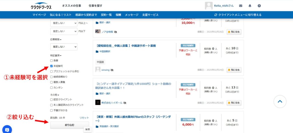Open the ヒンディー語ネイティブ限定 job listing
This screenshot has width=293, height=133.
133,86
